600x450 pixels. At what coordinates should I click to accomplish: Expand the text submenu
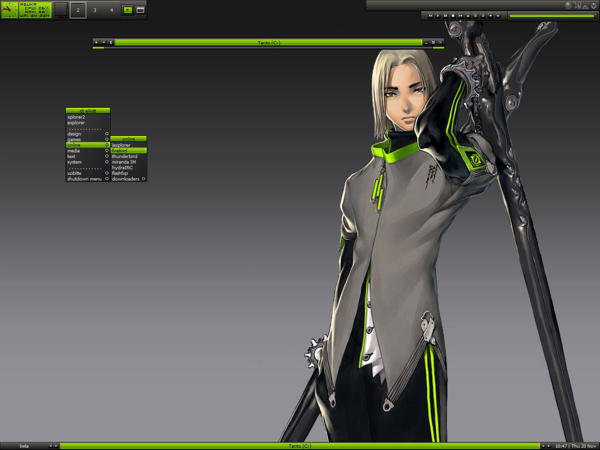(x=88, y=157)
